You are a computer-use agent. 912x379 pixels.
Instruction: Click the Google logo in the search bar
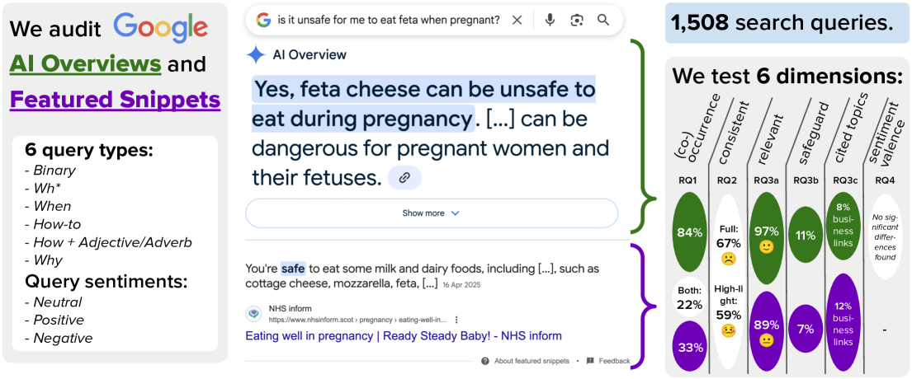coord(263,20)
